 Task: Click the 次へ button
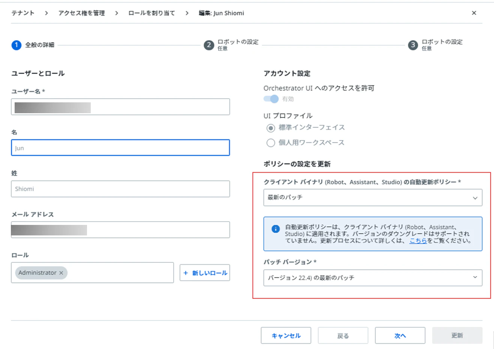(x=400, y=336)
